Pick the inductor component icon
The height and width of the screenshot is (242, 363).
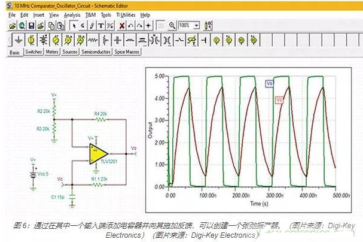pos(130,40)
